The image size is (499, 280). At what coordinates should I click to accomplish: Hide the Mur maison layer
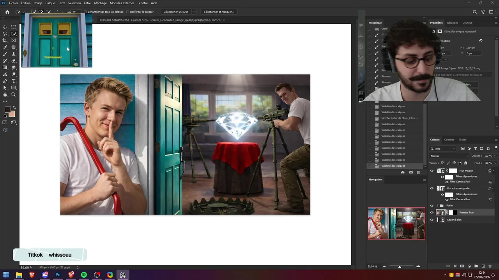point(432,171)
